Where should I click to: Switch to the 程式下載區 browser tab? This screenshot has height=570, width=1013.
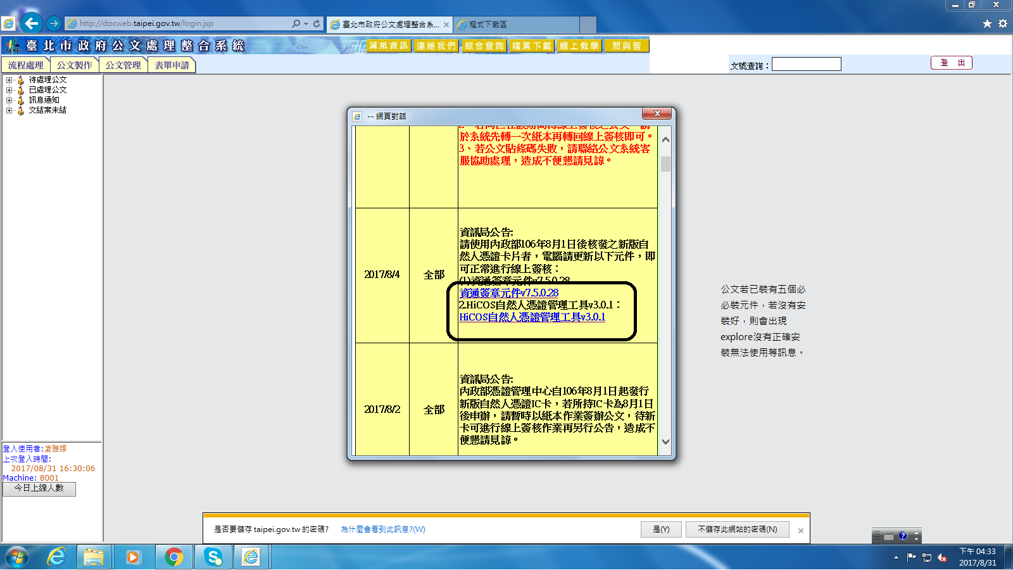click(516, 25)
